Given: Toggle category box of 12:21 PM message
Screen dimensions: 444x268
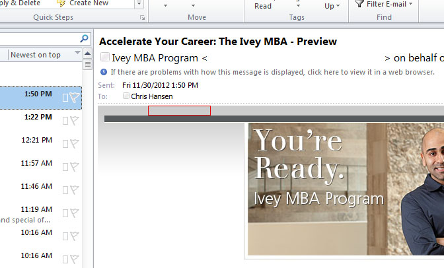Looking at the screenshot, I should tap(65, 144).
